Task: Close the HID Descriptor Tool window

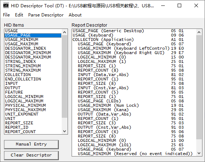Action: pyautogui.click(x=196, y=5)
